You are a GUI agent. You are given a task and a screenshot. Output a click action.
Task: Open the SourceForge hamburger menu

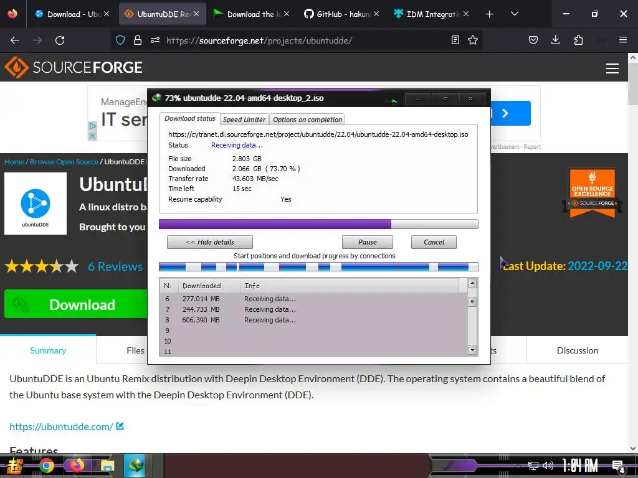612,68
